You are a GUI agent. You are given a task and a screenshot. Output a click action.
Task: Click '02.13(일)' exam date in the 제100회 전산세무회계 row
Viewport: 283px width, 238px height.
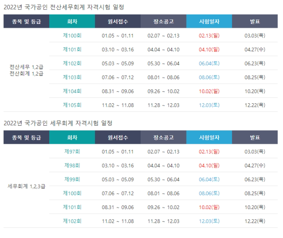pos(209,36)
